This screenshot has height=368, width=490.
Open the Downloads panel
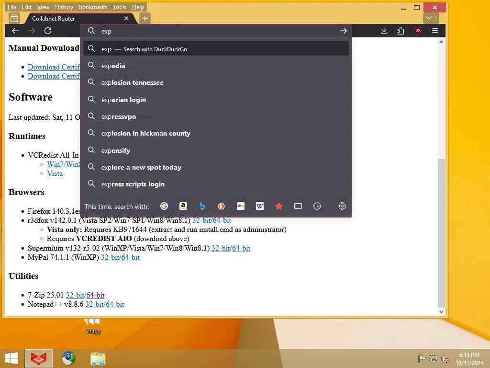tap(384, 31)
